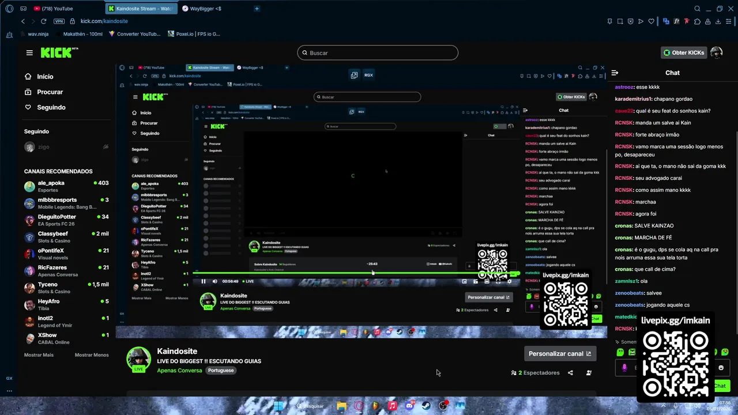Image resolution: width=738 pixels, height=415 pixels.
Task: Click Kaindosite's live avatar
Action: pyautogui.click(x=138, y=359)
